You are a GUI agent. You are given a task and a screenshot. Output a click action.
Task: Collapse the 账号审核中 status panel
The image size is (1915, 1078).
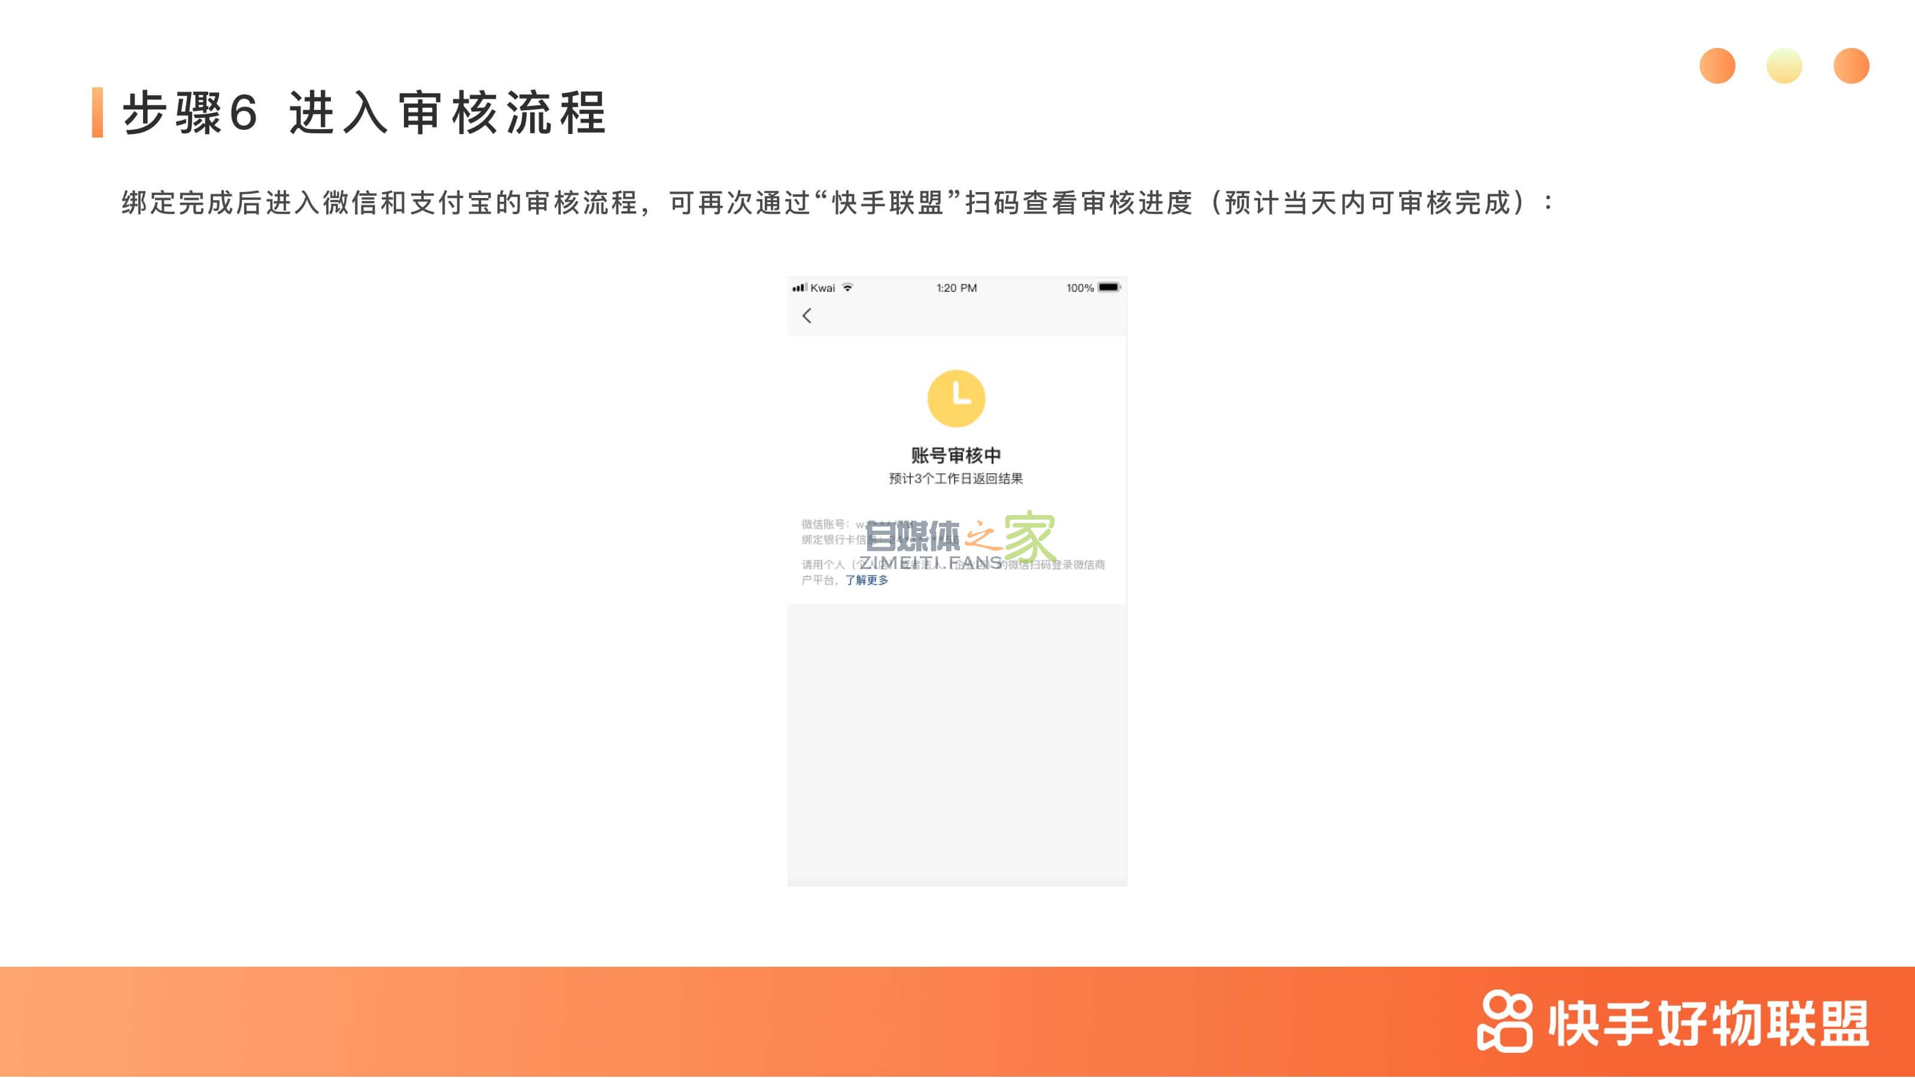click(955, 454)
